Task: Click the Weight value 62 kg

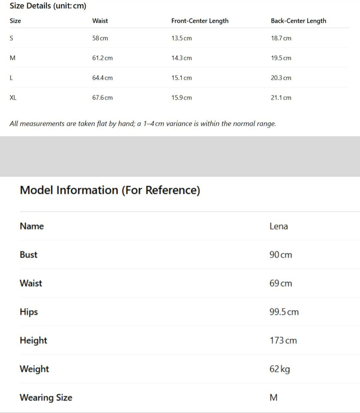Action: click(x=279, y=369)
